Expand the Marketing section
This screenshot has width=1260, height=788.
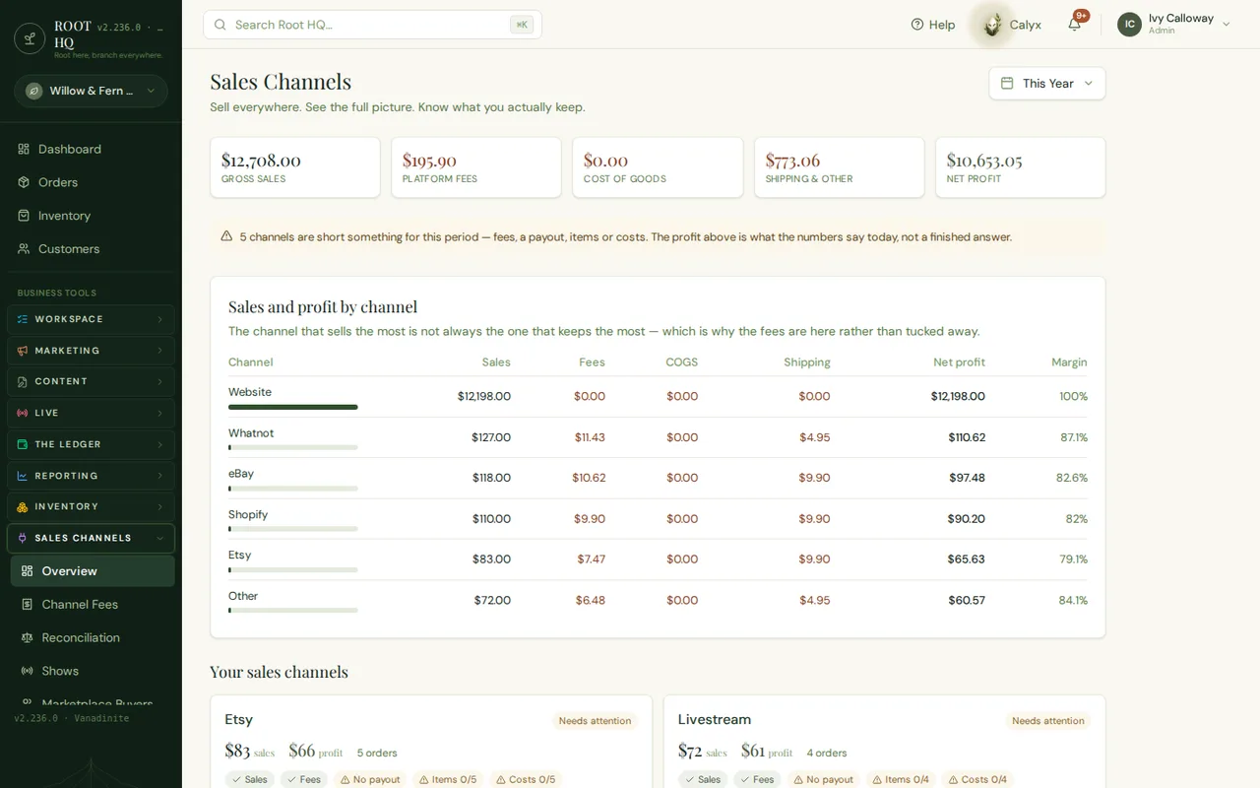click(91, 351)
